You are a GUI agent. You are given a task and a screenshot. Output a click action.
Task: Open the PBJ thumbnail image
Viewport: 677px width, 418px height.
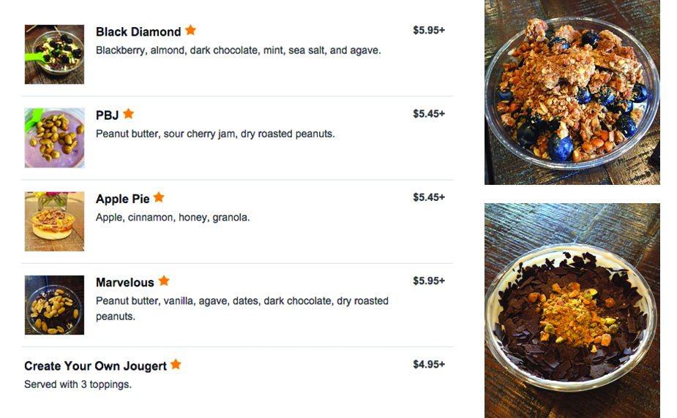(54, 138)
